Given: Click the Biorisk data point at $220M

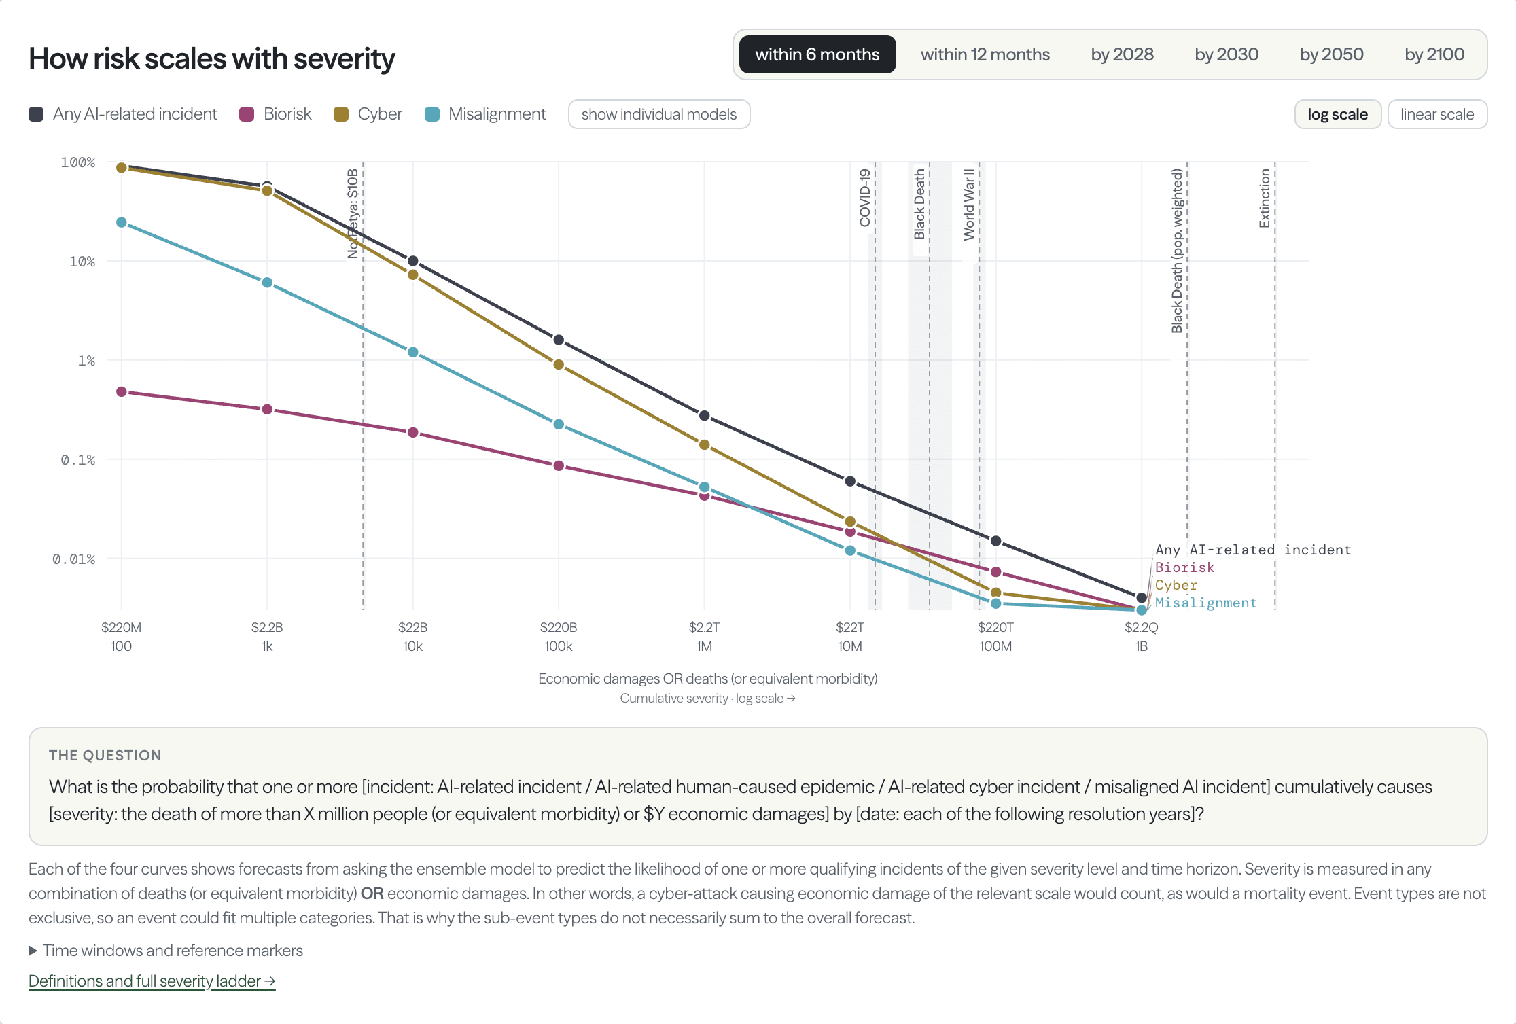Looking at the screenshot, I should coord(122,391).
